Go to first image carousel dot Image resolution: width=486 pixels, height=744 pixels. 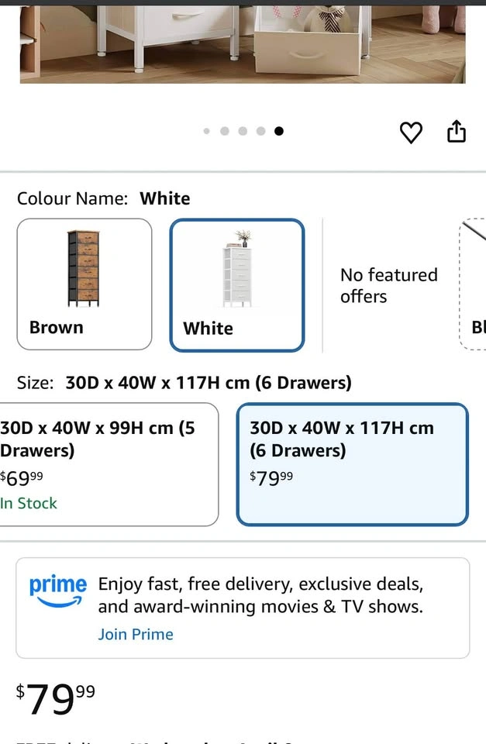206,131
